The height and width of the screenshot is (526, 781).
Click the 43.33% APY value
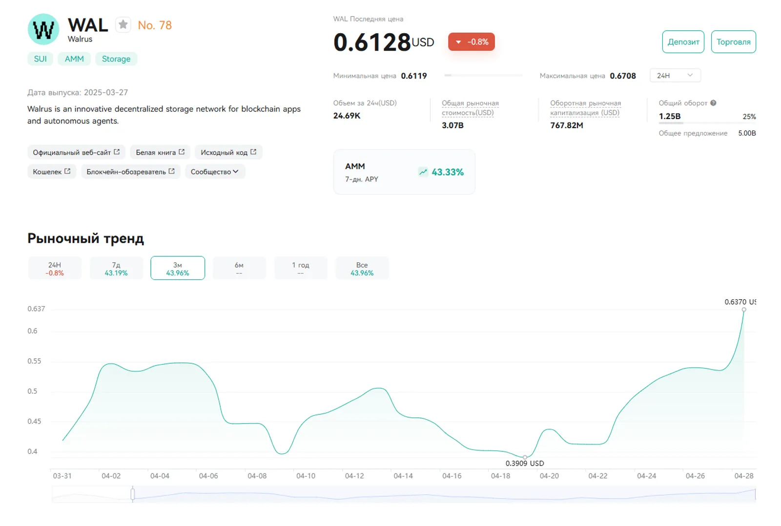point(448,172)
